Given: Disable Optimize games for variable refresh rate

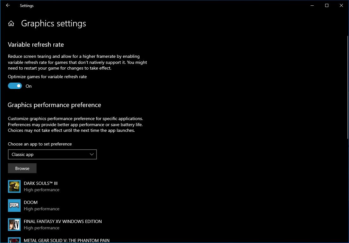Looking at the screenshot, I should point(15,86).
